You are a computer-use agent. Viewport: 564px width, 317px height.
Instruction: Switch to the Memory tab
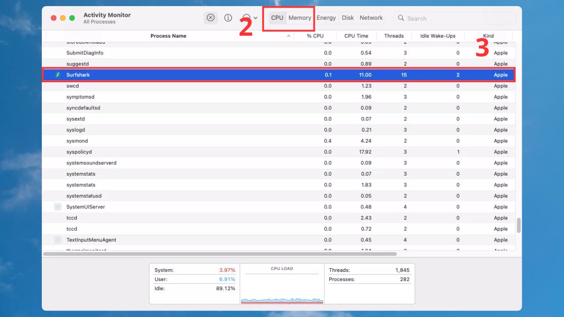299,18
